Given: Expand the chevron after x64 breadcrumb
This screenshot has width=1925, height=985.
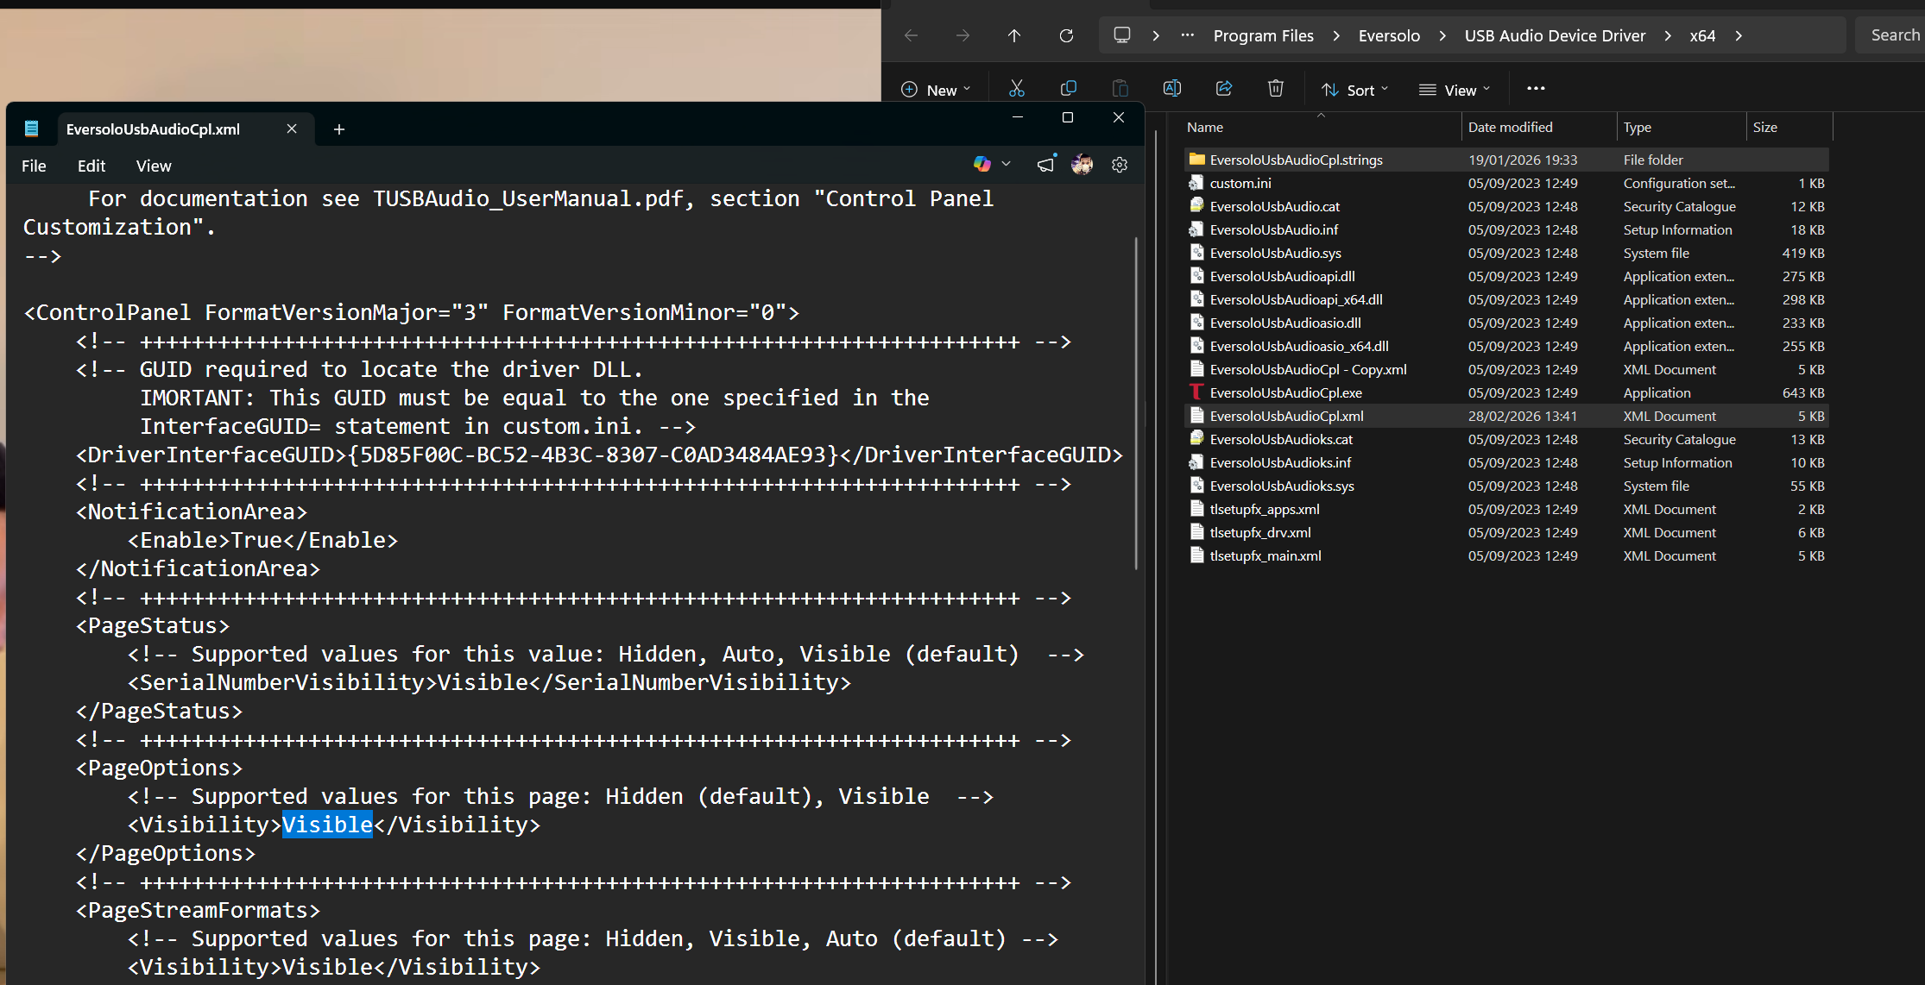Looking at the screenshot, I should 1739,35.
